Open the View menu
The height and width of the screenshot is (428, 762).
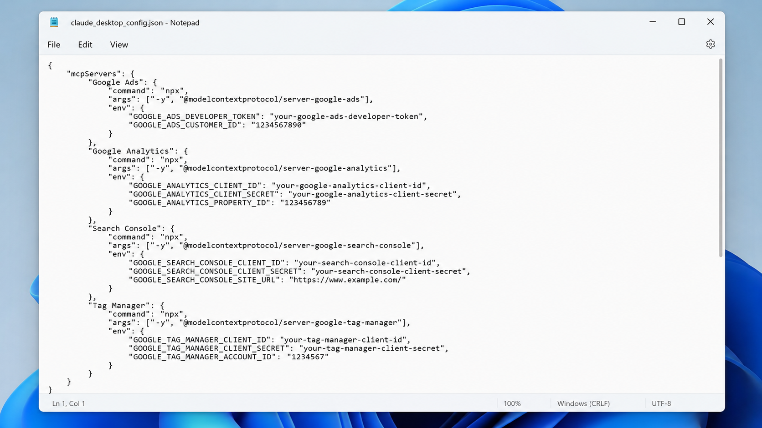click(119, 45)
